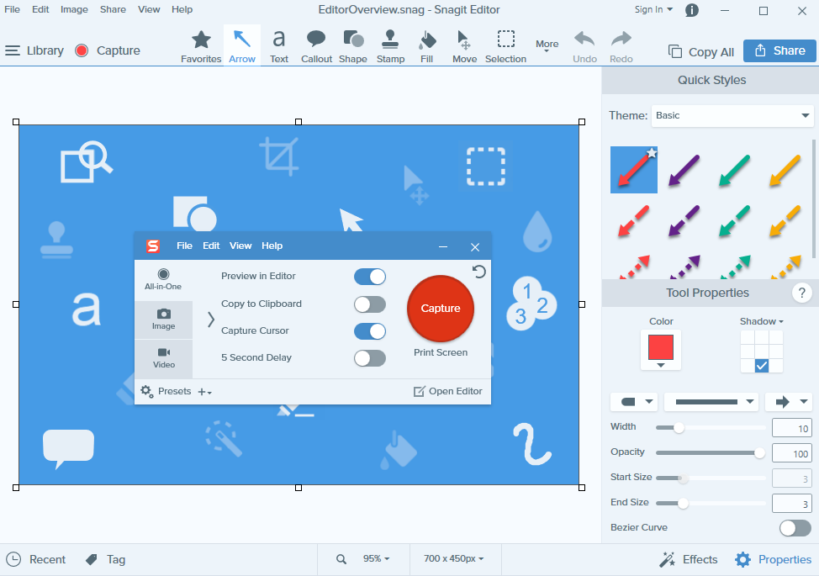Open the Edit menu in Snagit Editor
This screenshot has width=819, height=576.
[40, 9]
